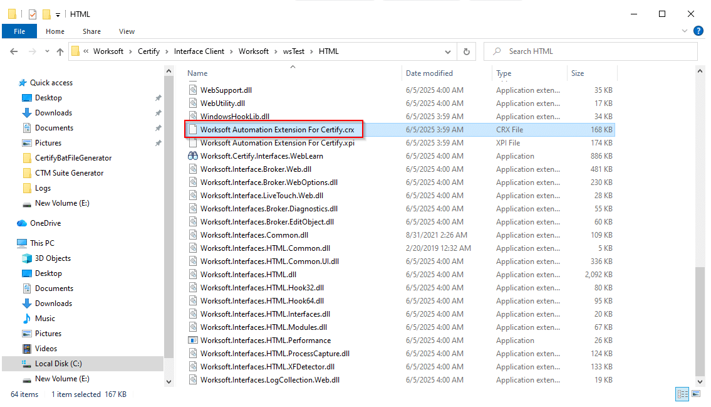Switch to the Home ribbon tab
This screenshot has height=407, width=711.
55,31
